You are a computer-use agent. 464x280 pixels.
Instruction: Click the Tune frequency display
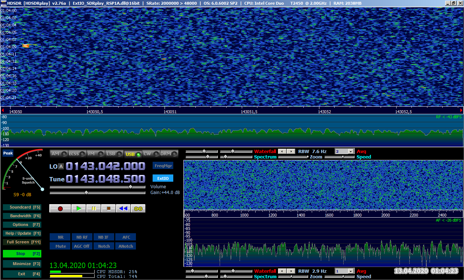tap(105, 179)
